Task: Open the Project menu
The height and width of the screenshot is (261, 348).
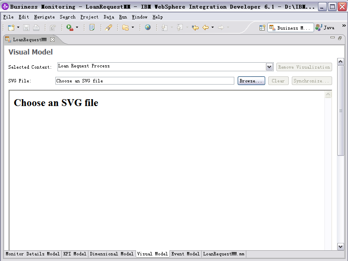Action: coord(89,17)
